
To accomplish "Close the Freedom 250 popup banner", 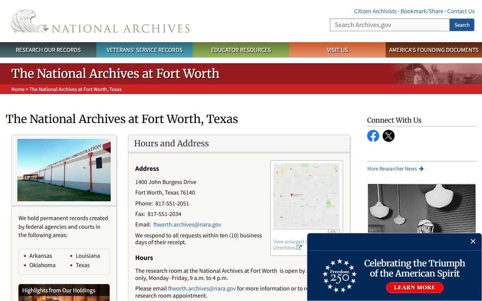I will click(473, 242).
